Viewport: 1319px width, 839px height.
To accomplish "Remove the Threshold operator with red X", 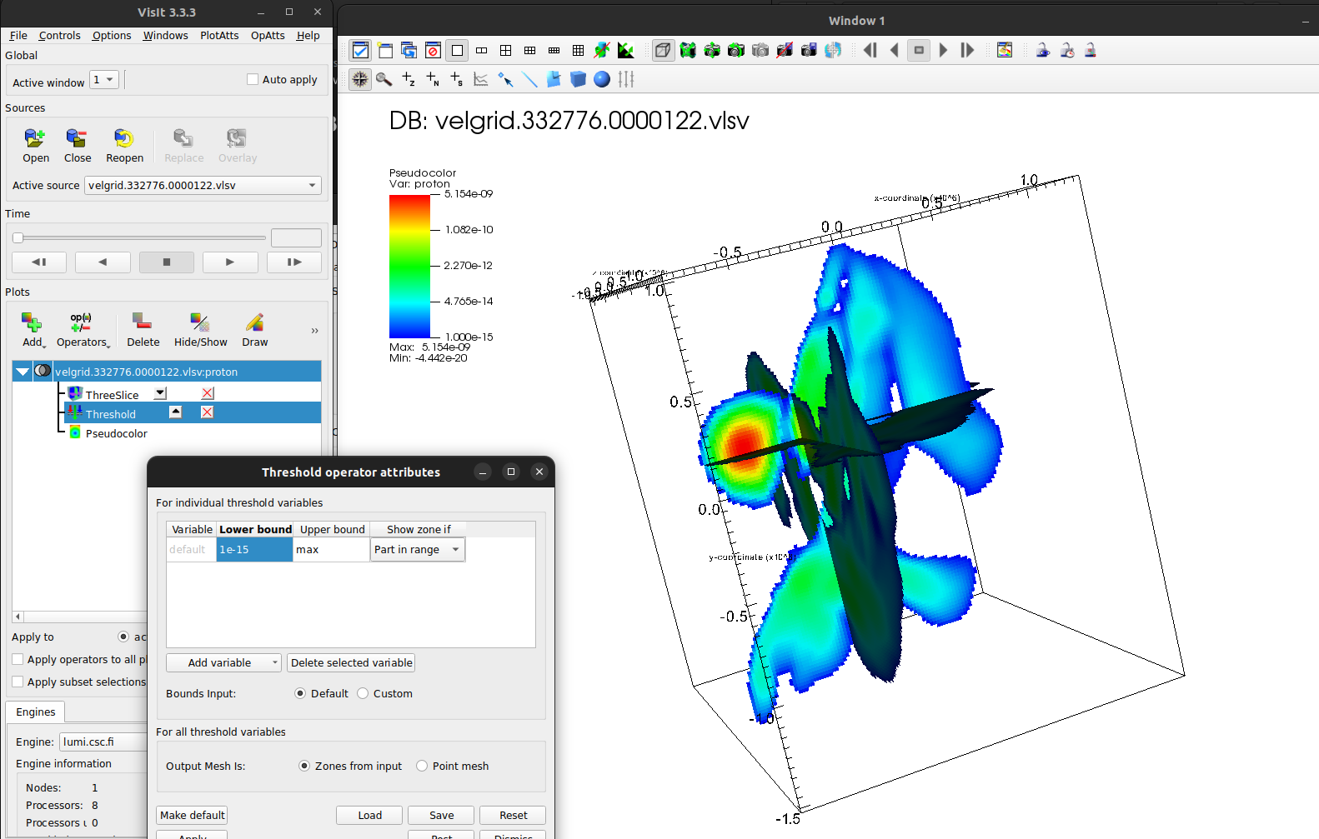I will [208, 412].
